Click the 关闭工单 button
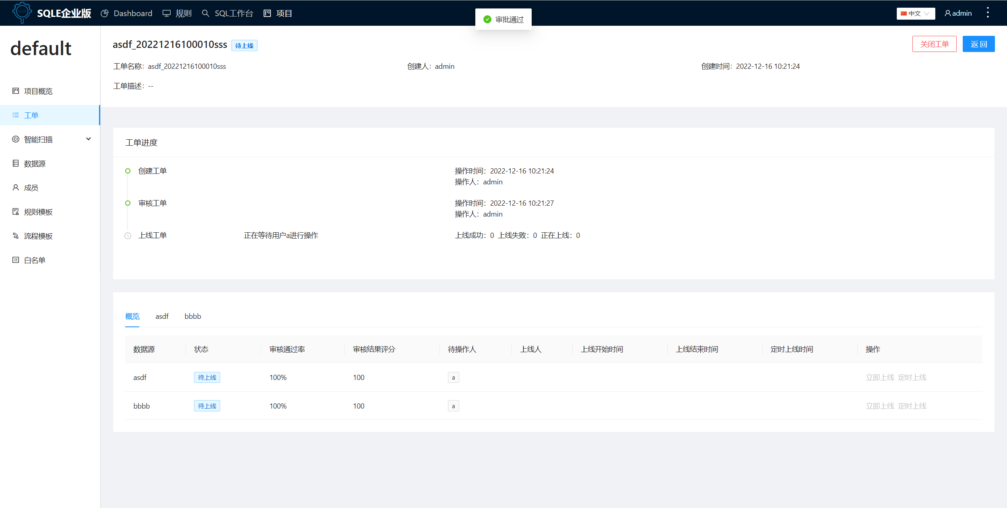This screenshot has width=1007, height=508. pos(934,43)
